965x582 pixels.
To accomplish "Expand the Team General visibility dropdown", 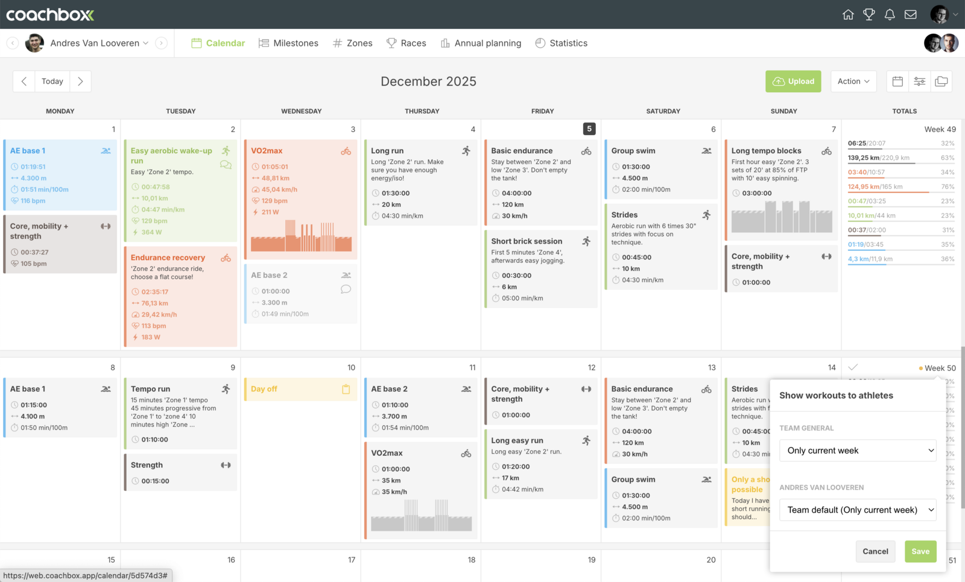I will (x=857, y=451).
